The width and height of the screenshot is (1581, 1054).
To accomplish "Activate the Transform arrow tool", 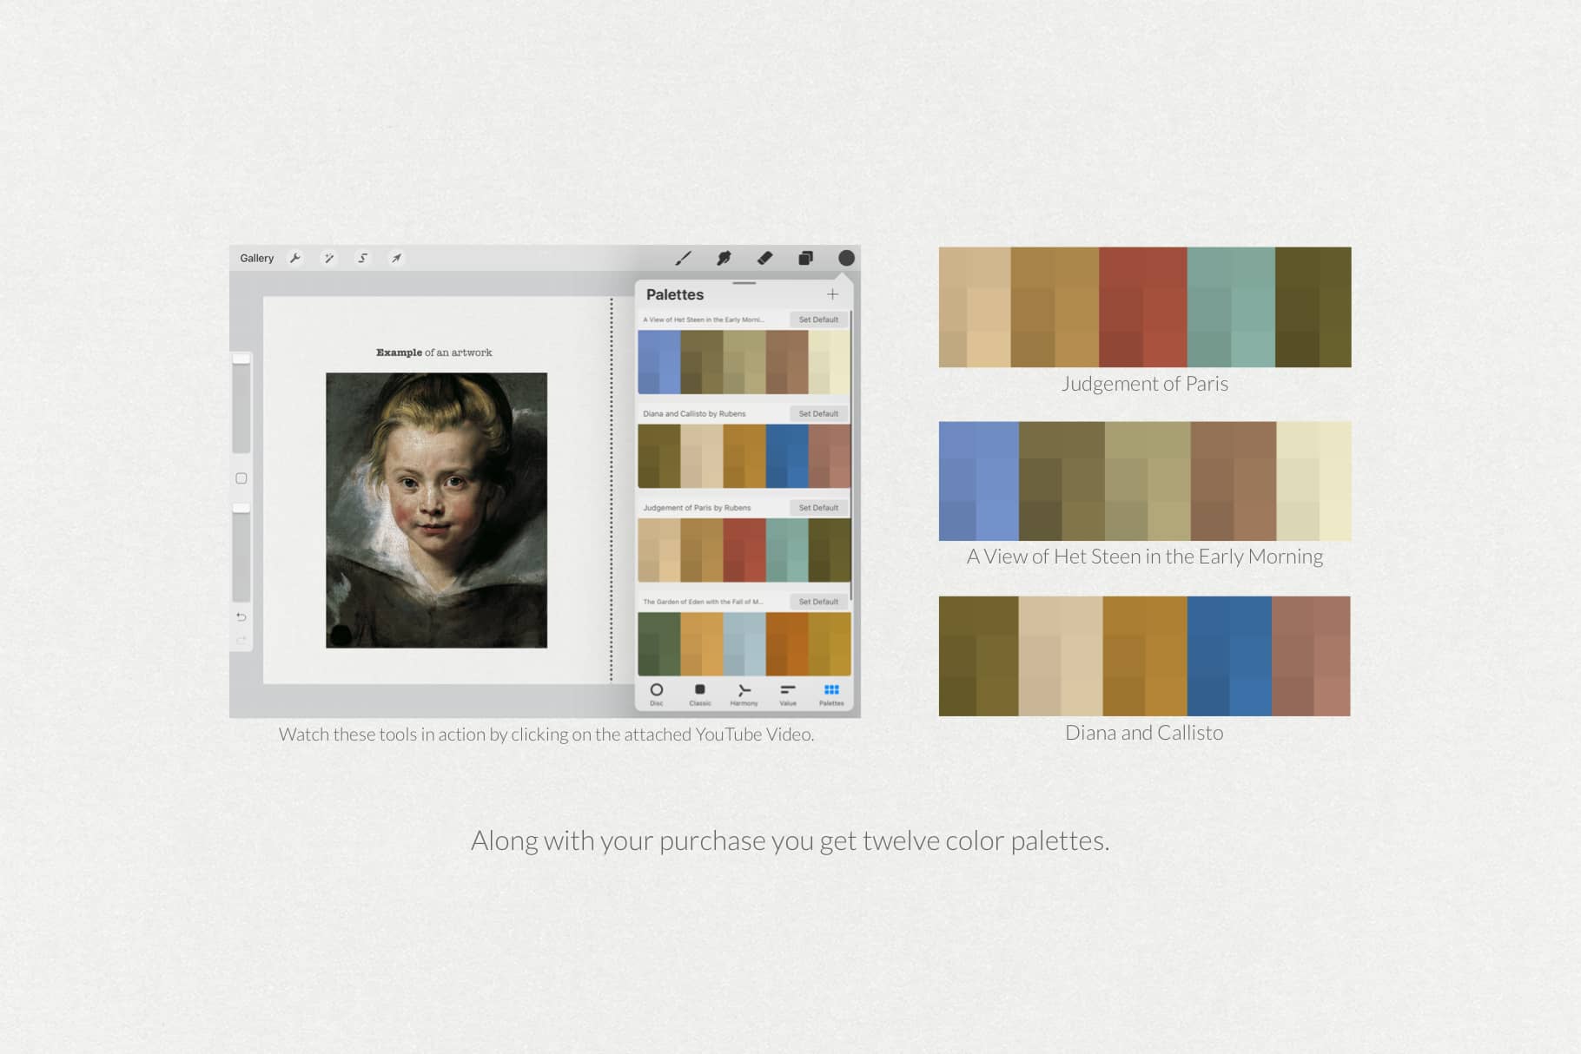I will coord(396,258).
